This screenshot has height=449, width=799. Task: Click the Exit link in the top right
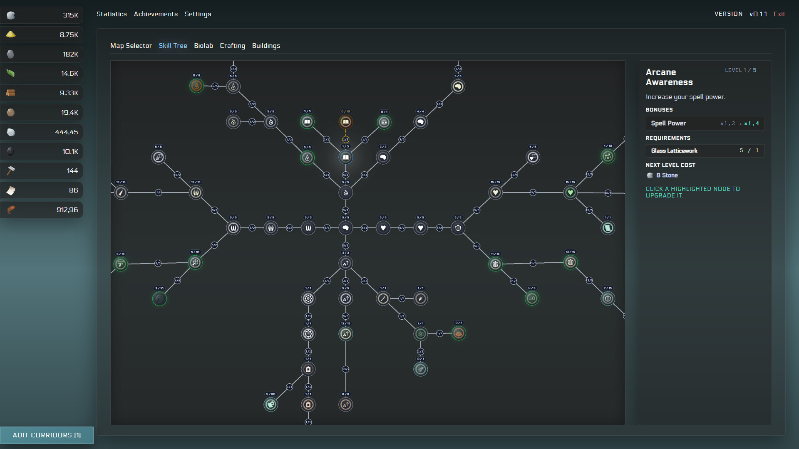(779, 14)
